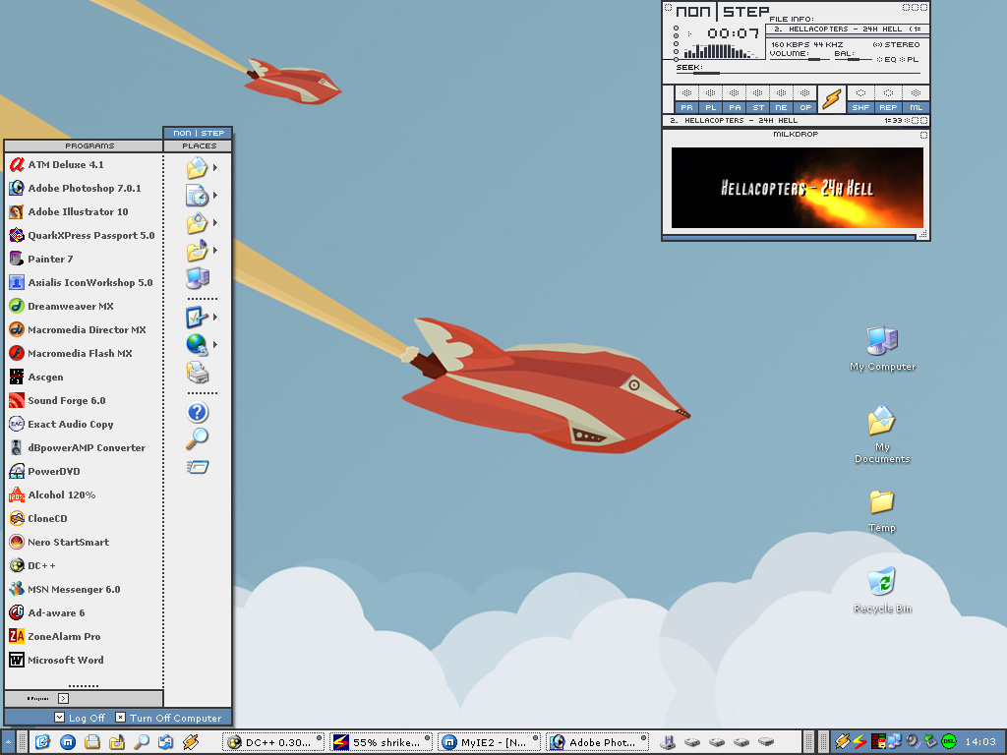Launch dBpowerAMP Converter
The image size is (1007, 755).
point(84,448)
